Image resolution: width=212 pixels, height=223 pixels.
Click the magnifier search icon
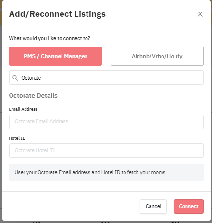click(x=15, y=78)
